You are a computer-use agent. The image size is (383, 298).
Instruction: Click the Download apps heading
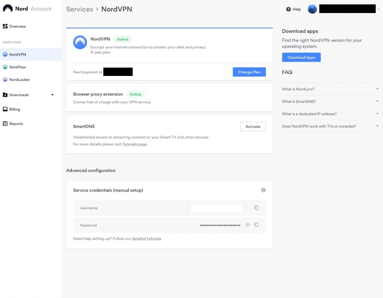point(300,31)
